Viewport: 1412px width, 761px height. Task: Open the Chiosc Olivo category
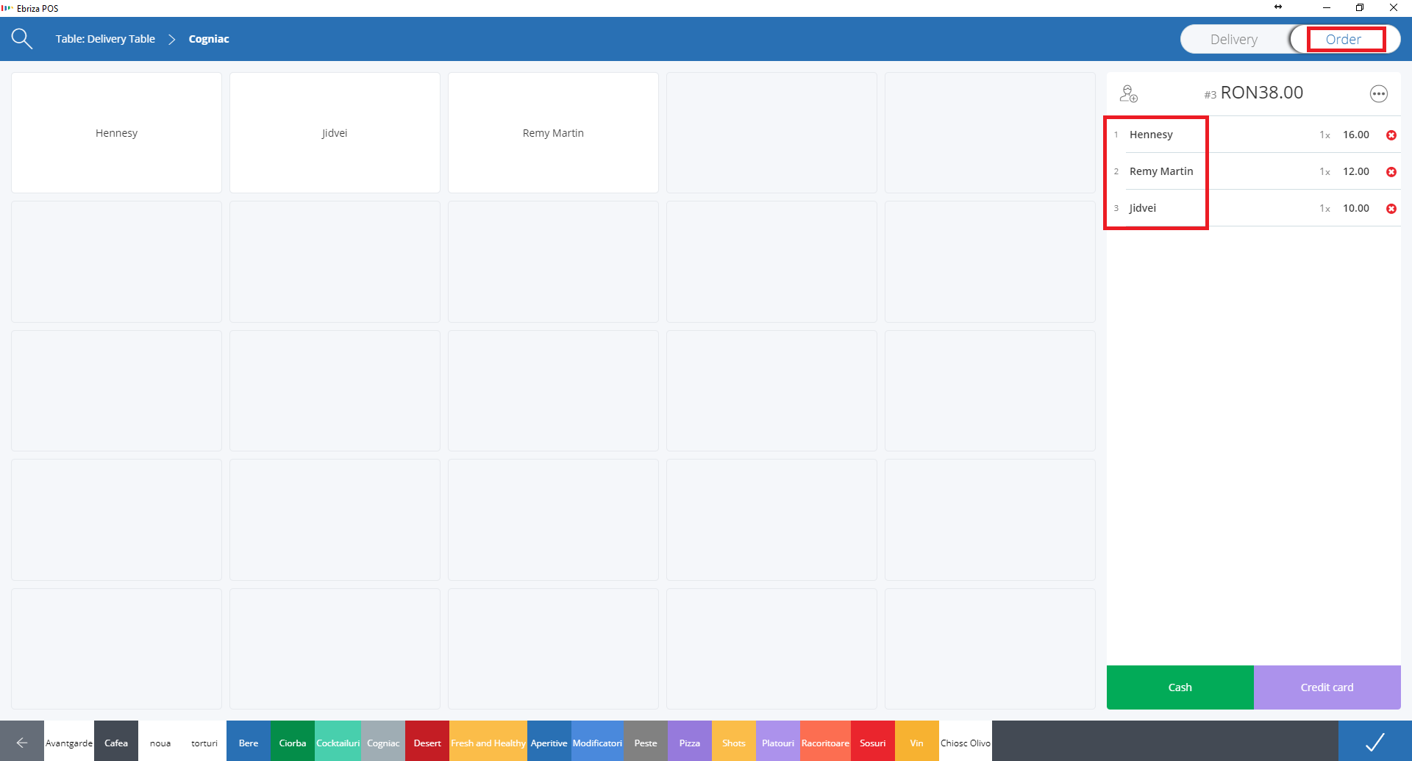tap(966, 743)
